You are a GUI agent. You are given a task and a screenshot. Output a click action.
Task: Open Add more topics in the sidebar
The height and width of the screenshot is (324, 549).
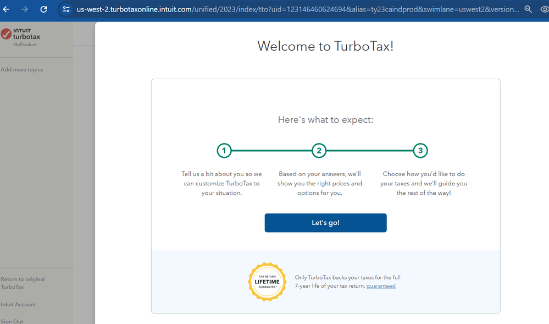point(22,69)
